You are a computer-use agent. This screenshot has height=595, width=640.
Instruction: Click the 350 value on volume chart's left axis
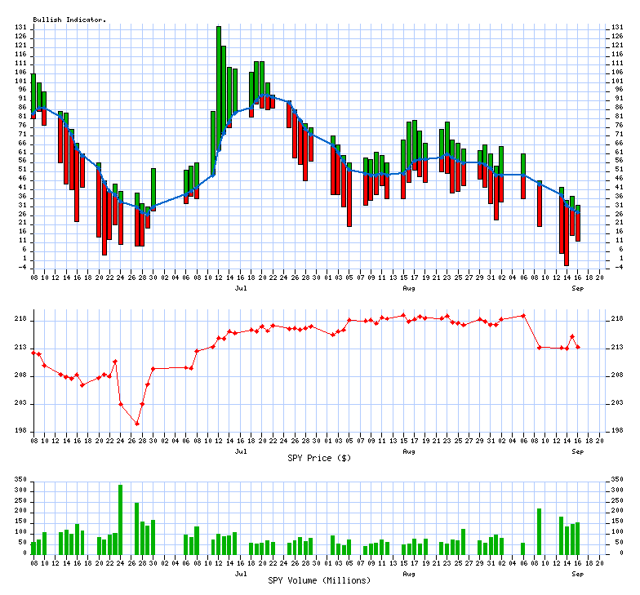(20, 490)
